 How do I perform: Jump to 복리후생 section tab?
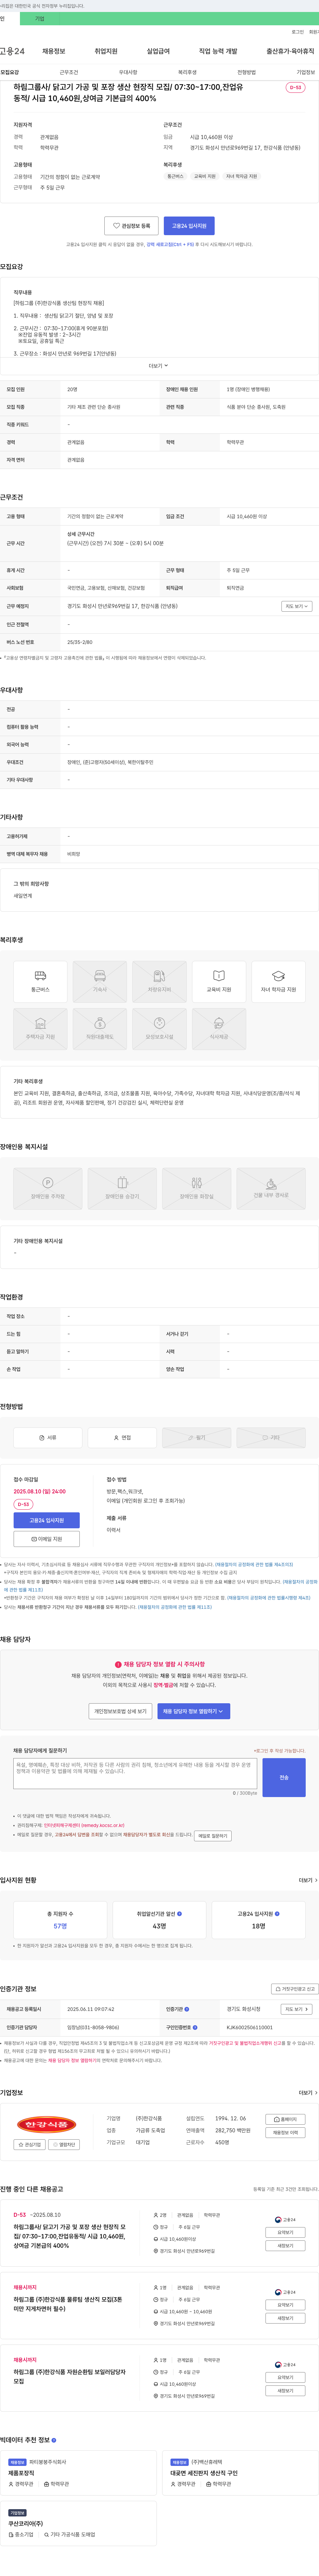tap(187, 72)
